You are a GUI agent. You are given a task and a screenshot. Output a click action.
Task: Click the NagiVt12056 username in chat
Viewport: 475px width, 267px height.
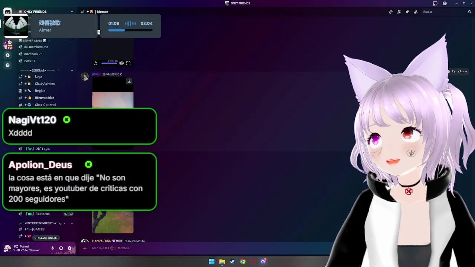101,241
